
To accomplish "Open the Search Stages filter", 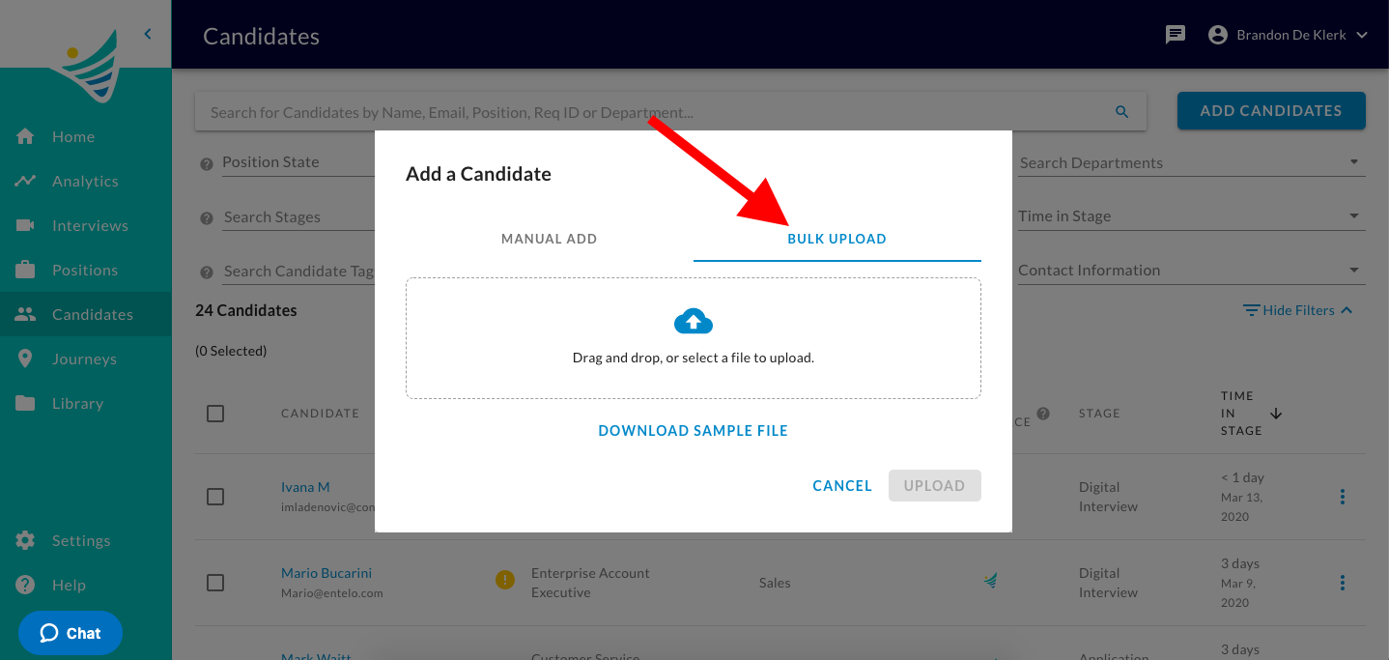I will [298, 216].
